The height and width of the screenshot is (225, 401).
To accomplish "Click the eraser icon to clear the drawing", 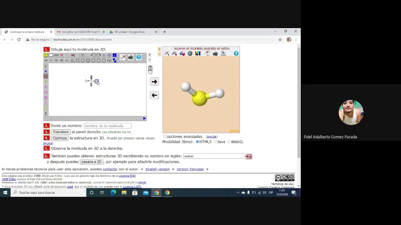I will 122,57.
